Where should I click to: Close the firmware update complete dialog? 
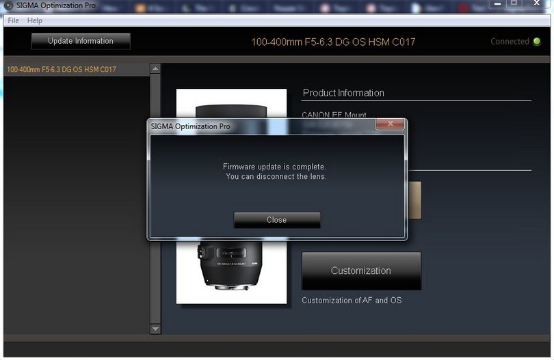point(277,220)
